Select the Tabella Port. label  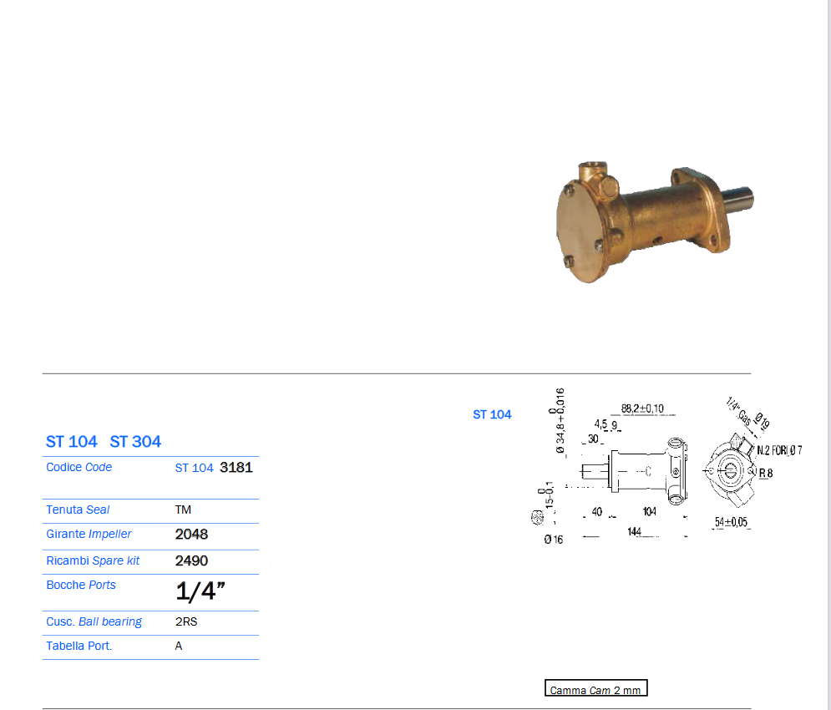79,646
